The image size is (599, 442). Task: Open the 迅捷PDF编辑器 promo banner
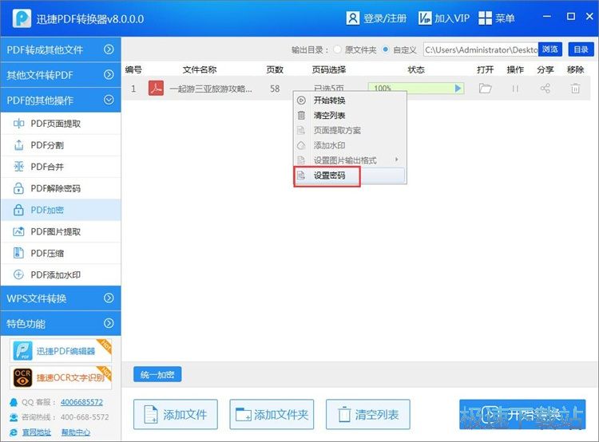point(61,350)
